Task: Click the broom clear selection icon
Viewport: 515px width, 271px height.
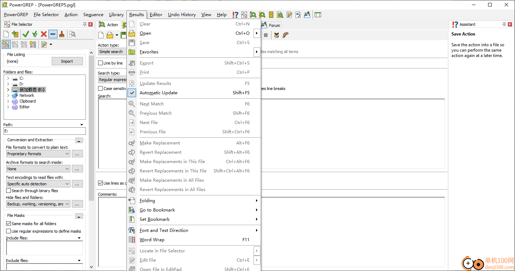Action: pyautogui.click(x=62, y=34)
